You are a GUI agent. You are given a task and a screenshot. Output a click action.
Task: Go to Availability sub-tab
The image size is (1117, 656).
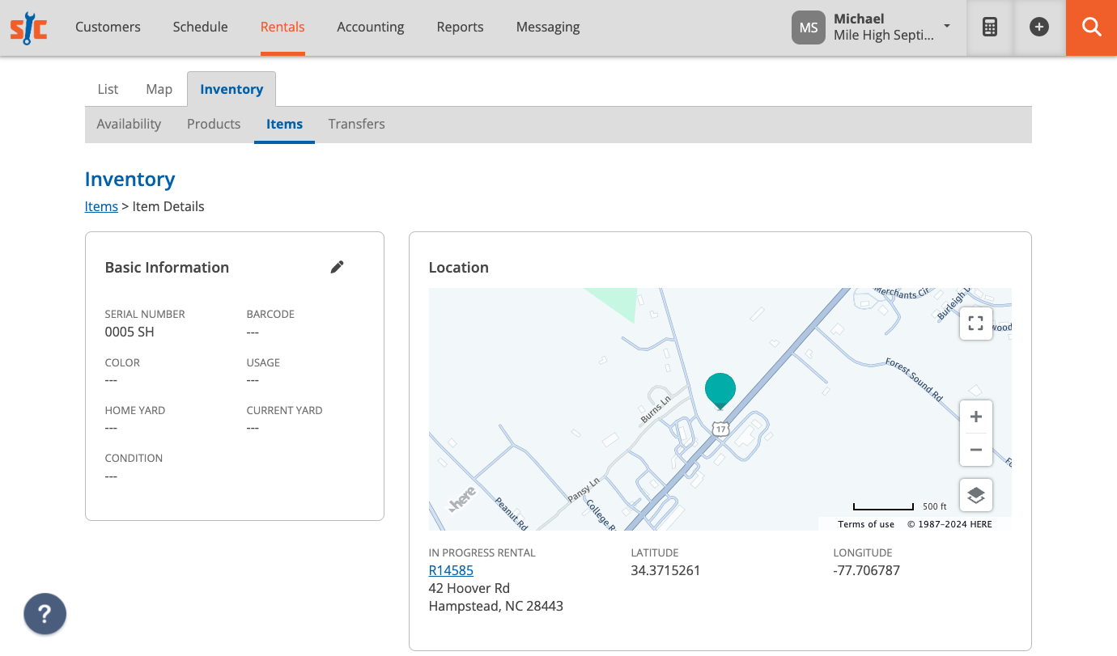(x=129, y=124)
